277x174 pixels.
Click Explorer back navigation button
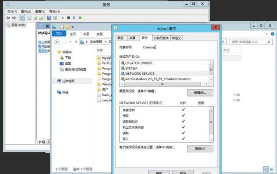tap(57, 42)
